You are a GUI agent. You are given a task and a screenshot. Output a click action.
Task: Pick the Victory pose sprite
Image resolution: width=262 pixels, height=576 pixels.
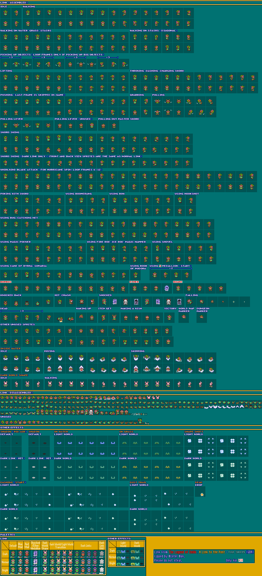(169, 317)
